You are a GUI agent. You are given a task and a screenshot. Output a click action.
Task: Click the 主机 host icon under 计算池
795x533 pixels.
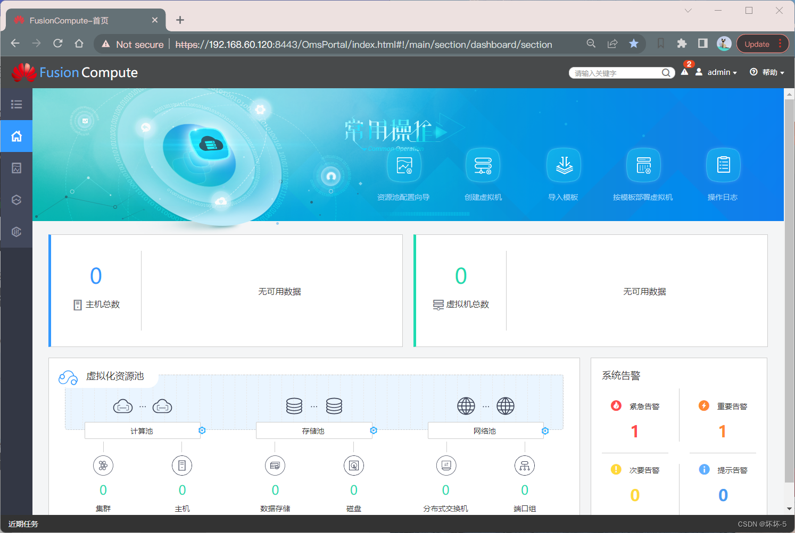(182, 466)
